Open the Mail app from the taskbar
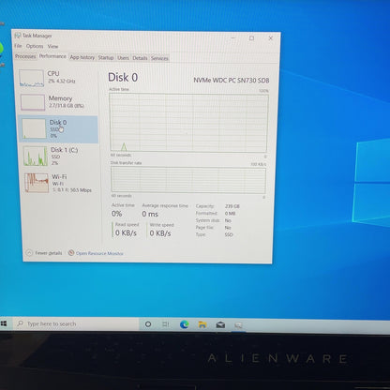Image resolution: width=390 pixels, height=390 pixels. pos(220,325)
